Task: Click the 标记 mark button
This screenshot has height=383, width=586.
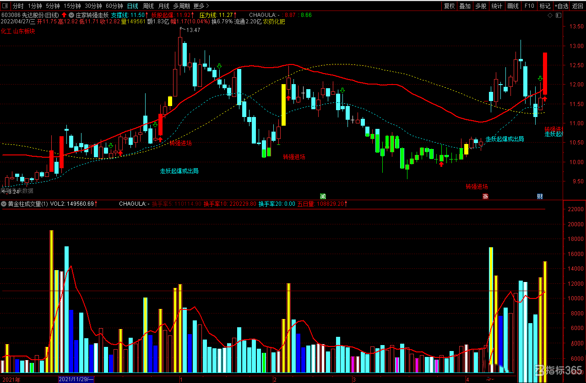Action: pos(545,6)
